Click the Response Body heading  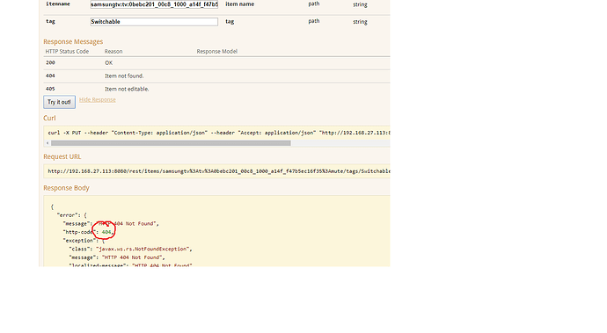pos(66,188)
